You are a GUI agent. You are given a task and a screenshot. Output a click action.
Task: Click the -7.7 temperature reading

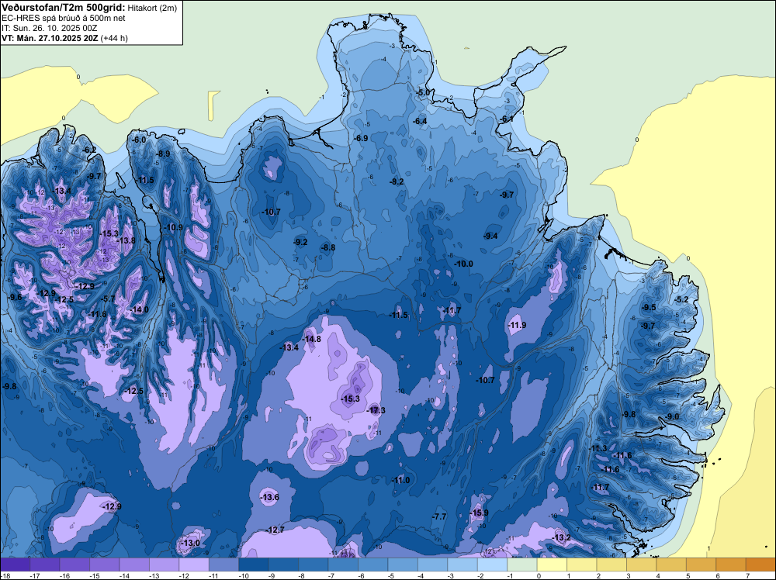pos(439,516)
